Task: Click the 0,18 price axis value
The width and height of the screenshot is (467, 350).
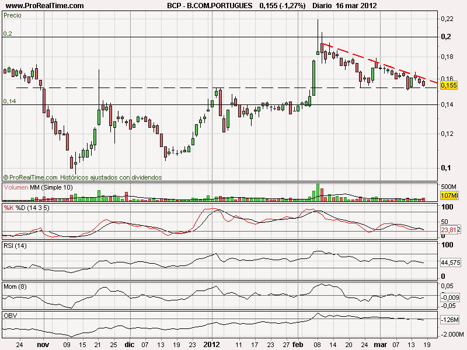Action: click(x=447, y=57)
